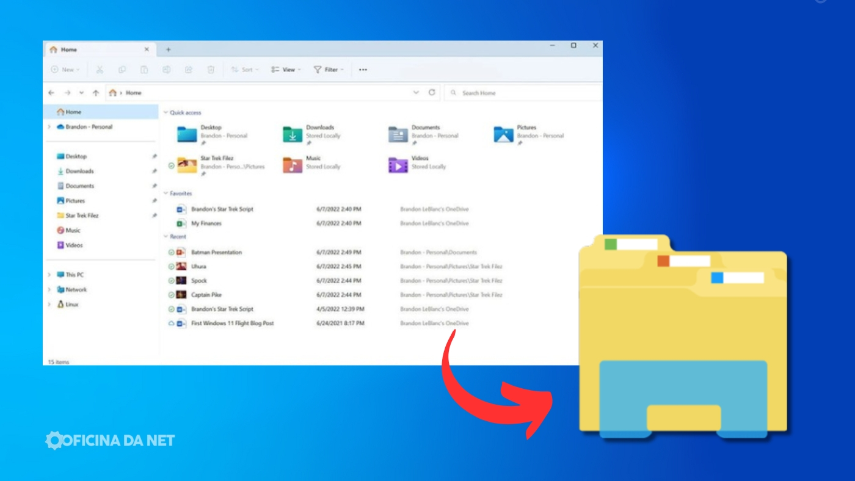Expand the Brandon - Personal OneDrive entry
The width and height of the screenshot is (855, 481).
pos(48,128)
